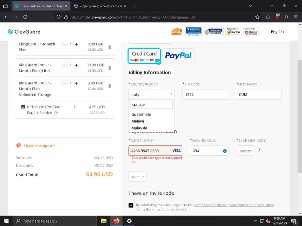The width and height of the screenshot is (302, 226).
Task: Click the ClevGuard logo
Action: pos(24,31)
